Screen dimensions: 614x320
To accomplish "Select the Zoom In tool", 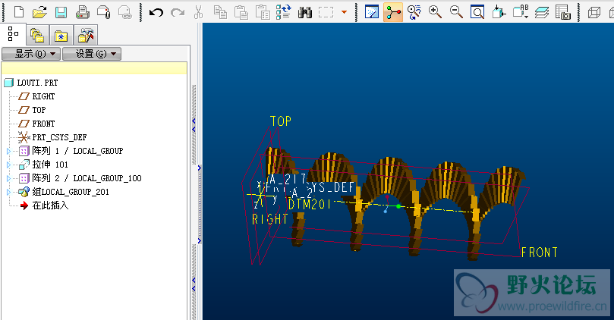I will (435, 12).
